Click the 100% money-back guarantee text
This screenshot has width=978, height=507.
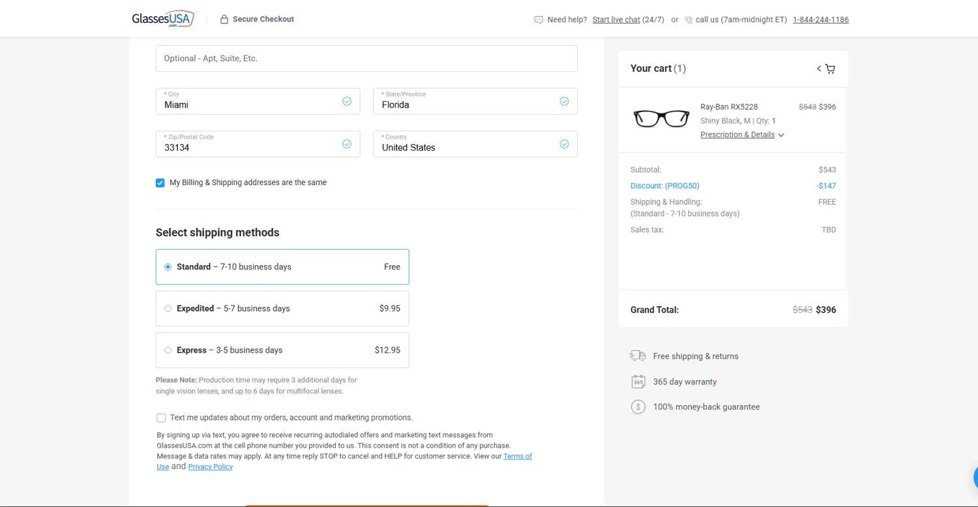click(706, 407)
